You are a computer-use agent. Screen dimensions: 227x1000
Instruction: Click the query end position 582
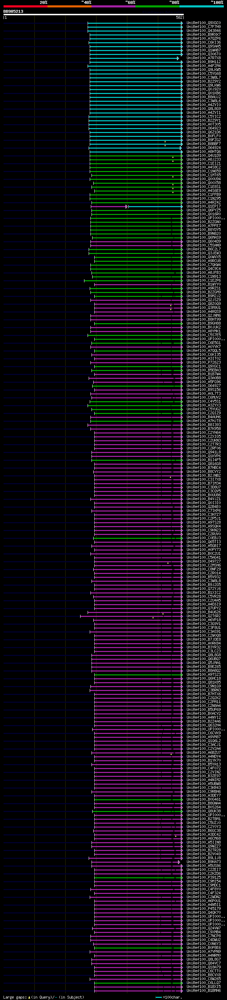tap(179, 17)
